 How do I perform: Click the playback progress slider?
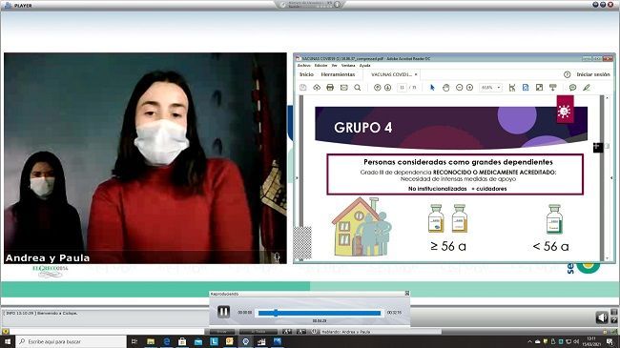tap(320, 313)
